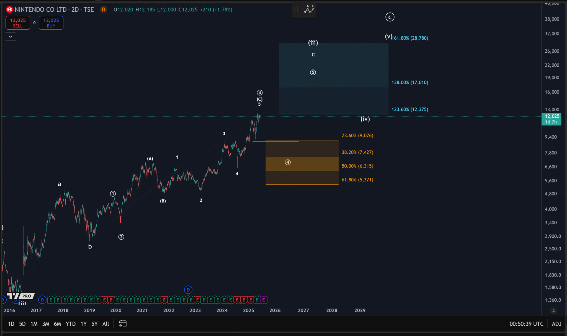This screenshot has height=336, width=567.
Task: Choose the 6M time range
Action: [x=57, y=324]
